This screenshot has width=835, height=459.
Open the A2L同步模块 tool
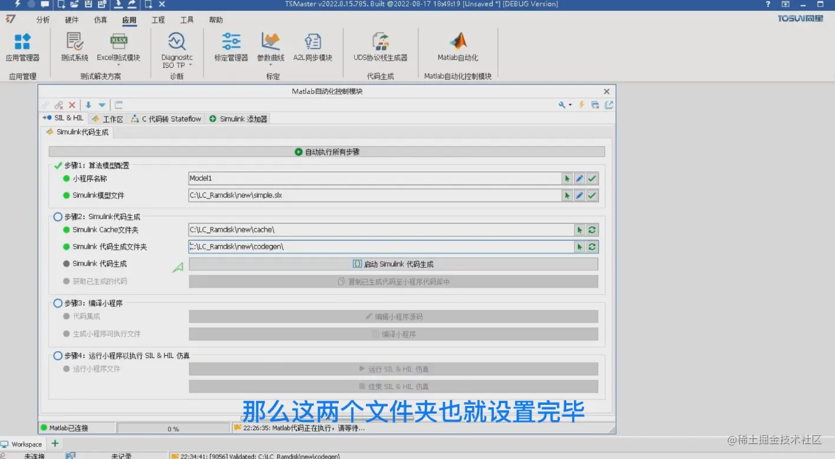click(313, 47)
